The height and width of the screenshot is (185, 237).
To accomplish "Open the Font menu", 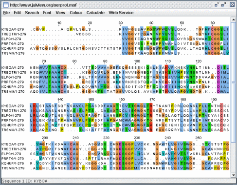I will click(47, 13).
